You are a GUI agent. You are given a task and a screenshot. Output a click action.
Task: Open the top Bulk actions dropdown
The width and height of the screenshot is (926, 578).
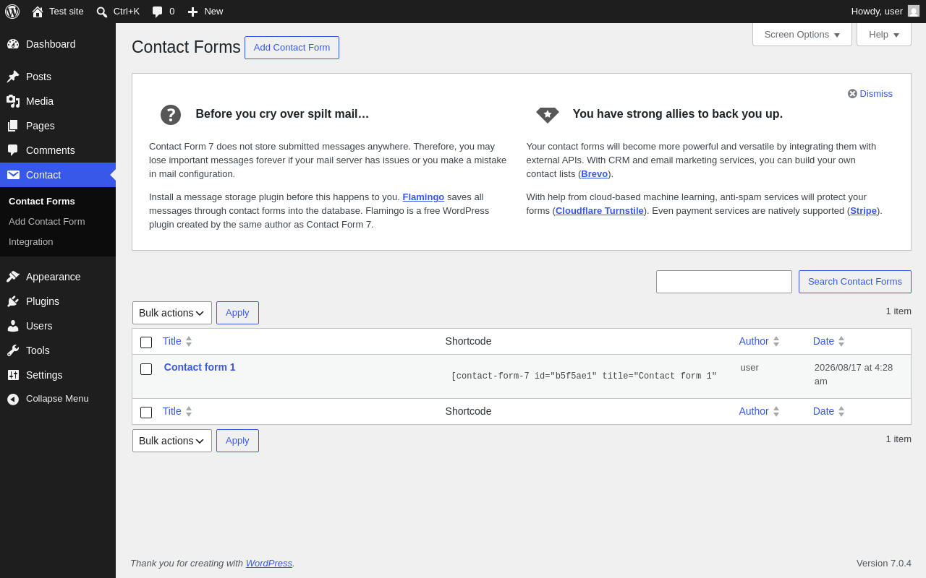pos(172,313)
